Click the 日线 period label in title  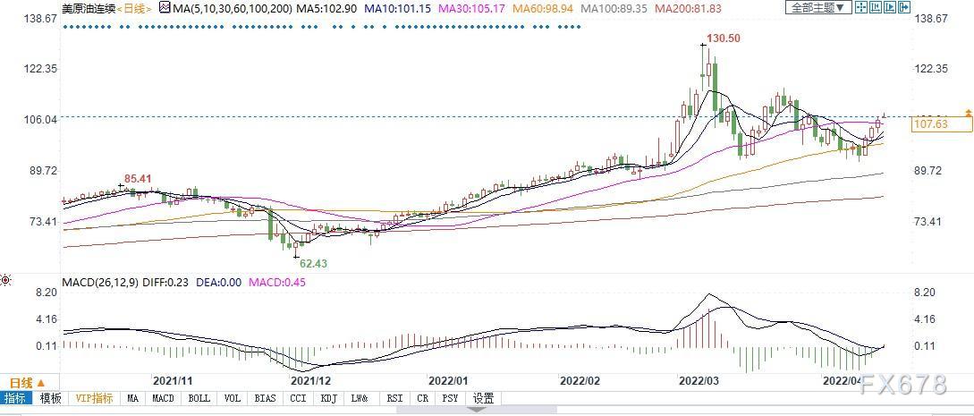coord(134,8)
